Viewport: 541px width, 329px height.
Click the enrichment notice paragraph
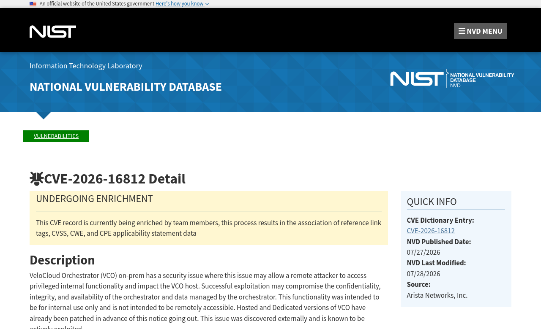tap(208, 228)
